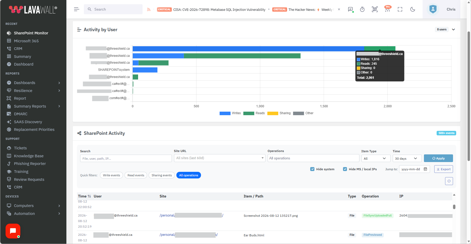Toggle Writes legend swatch
This screenshot has height=244, width=471.
click(225, 113)
